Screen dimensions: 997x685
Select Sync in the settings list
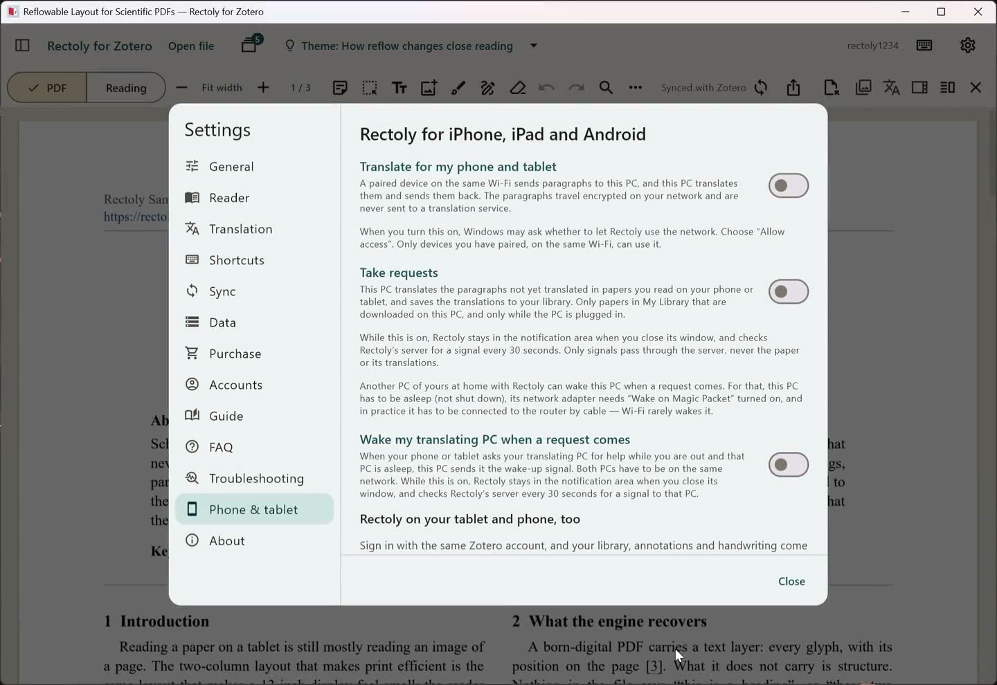(254, 291)
